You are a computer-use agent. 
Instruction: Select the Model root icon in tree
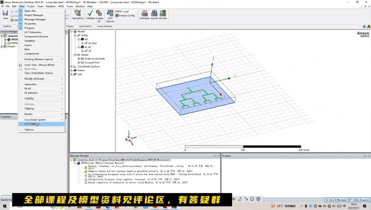click(x=75, y=31)
